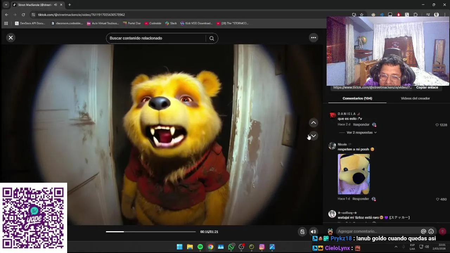The height and width of the screenshot is (253, 450).
Task: Mute the video with the speaker icon
Action: [313, 232]
